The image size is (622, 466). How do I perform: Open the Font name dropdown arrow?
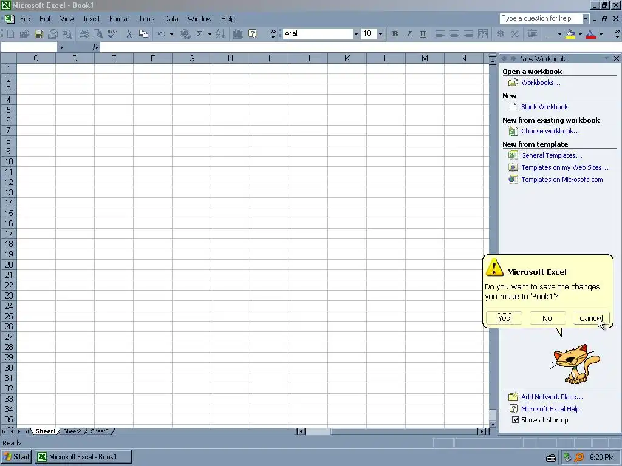[356, 34]
